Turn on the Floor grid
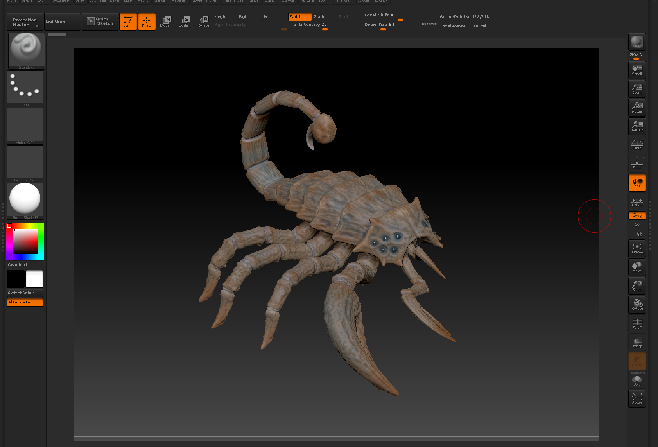This screenshot has width=658, height=447. click(637, 163)
